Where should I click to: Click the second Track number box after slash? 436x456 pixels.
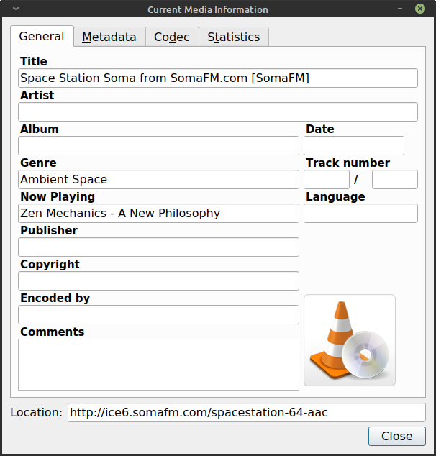(x=394, y=180)
